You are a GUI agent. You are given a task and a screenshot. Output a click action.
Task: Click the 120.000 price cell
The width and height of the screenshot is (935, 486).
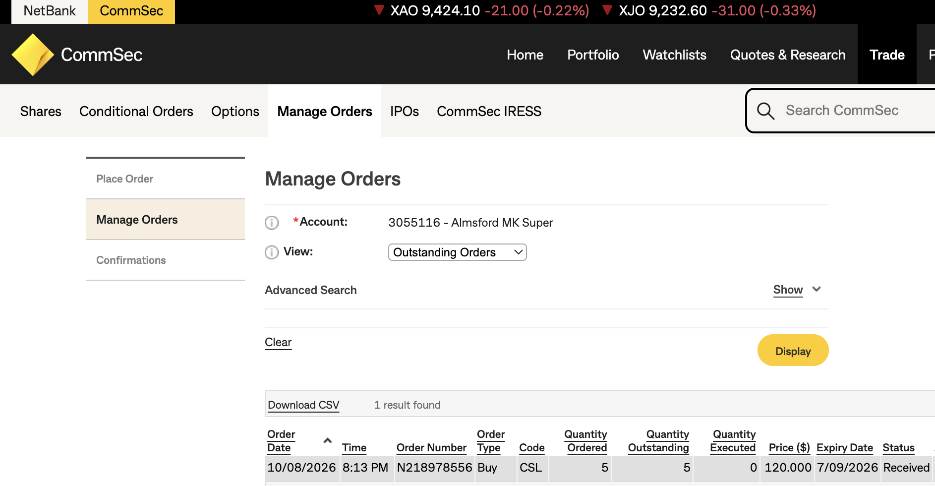tap(788, 468)
